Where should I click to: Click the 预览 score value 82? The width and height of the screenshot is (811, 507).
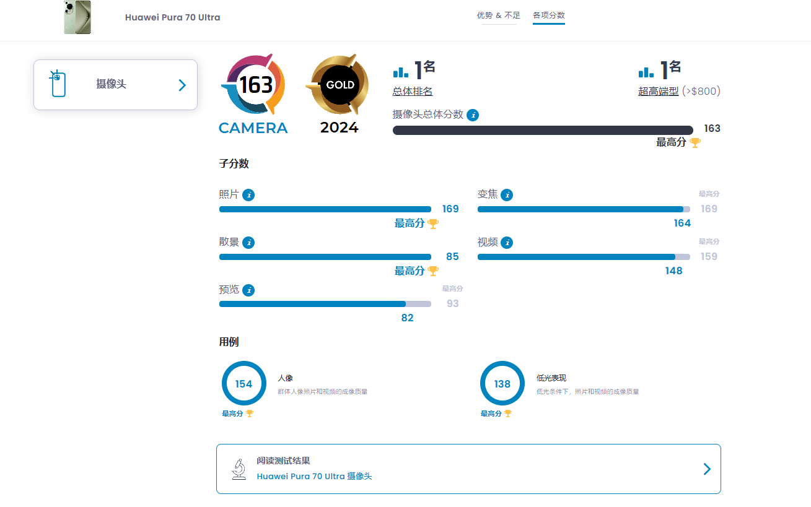click(x=407, y=318)
